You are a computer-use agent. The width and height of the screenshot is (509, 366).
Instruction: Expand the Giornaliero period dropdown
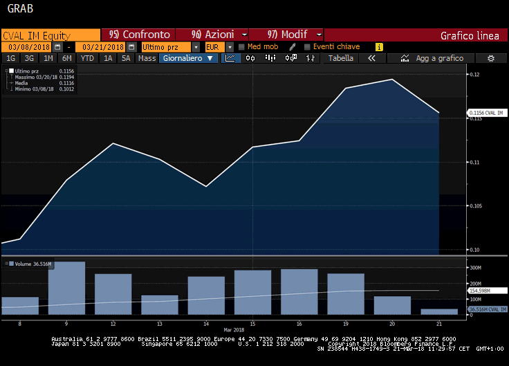point(189,59)
